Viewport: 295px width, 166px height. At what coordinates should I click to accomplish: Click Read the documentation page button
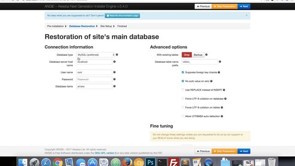coord(122,16)
